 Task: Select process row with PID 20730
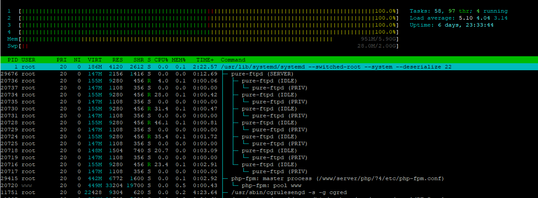pyautogui.click(x=269, y=109)
